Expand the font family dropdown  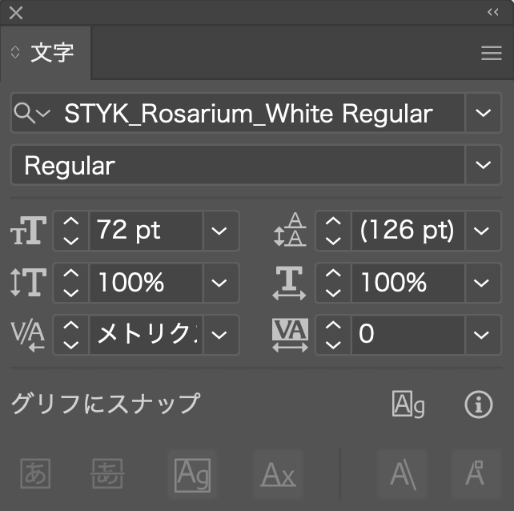pyautogui.click(x=483, y=113)
